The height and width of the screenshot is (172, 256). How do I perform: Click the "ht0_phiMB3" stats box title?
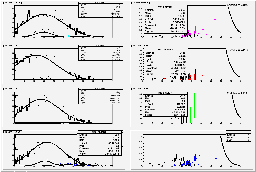[x=165, y=93]
